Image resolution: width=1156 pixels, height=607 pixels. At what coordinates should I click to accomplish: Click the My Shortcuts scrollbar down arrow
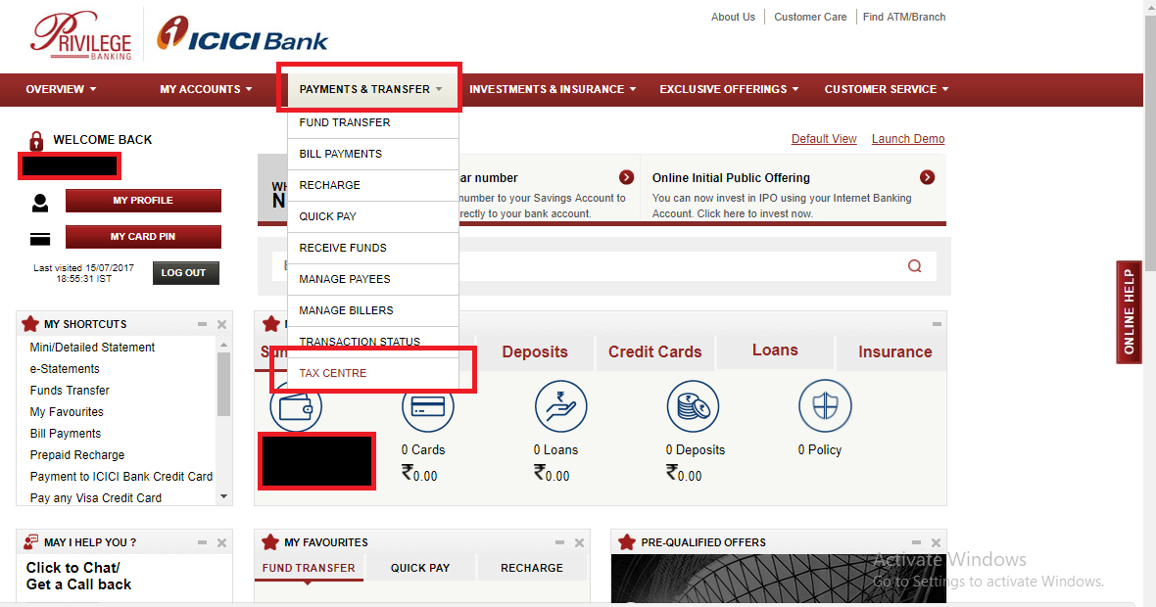click(223, 497)
